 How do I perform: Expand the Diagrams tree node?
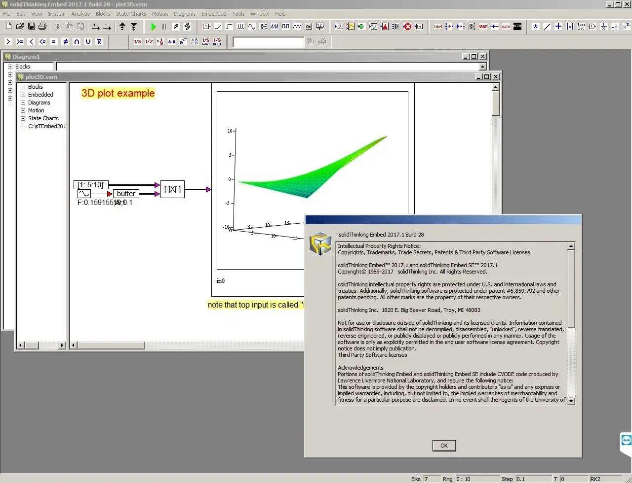click(23, 103)
